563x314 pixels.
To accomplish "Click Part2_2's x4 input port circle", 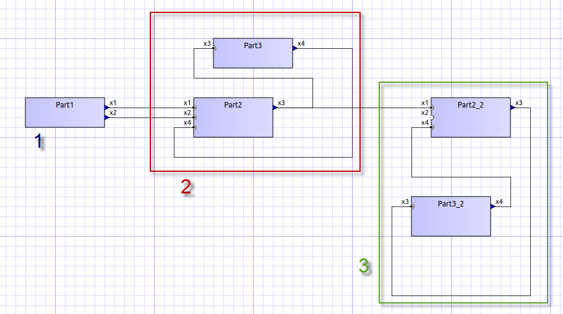I will (432, 127).
